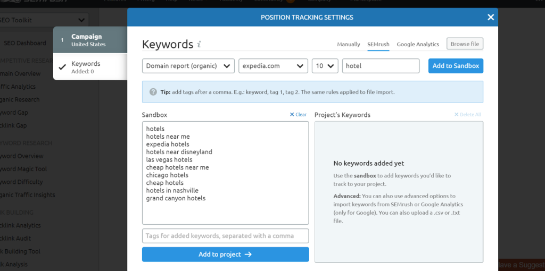Click the 'hotels near me' sandbox line
The height and width of the screenshot is (271, 545).
pos(168,137)
